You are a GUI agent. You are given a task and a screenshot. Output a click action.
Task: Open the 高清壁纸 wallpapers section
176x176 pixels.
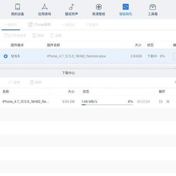99,9
